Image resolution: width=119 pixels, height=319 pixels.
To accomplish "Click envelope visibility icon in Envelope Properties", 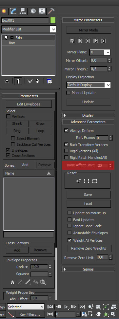I will [x=20, y=282].
